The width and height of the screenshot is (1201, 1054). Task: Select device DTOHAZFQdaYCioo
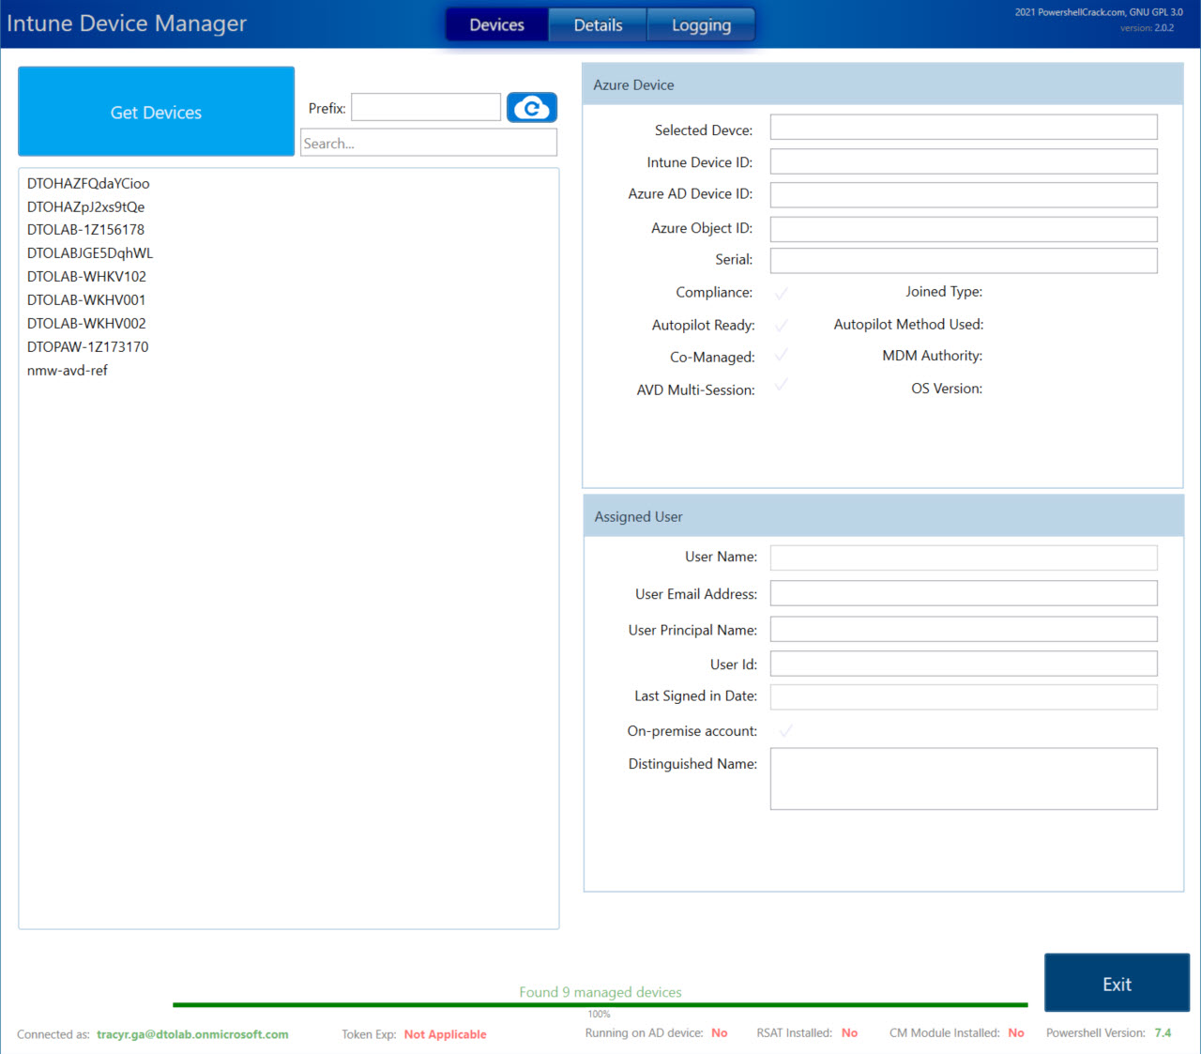pos(88,183)
